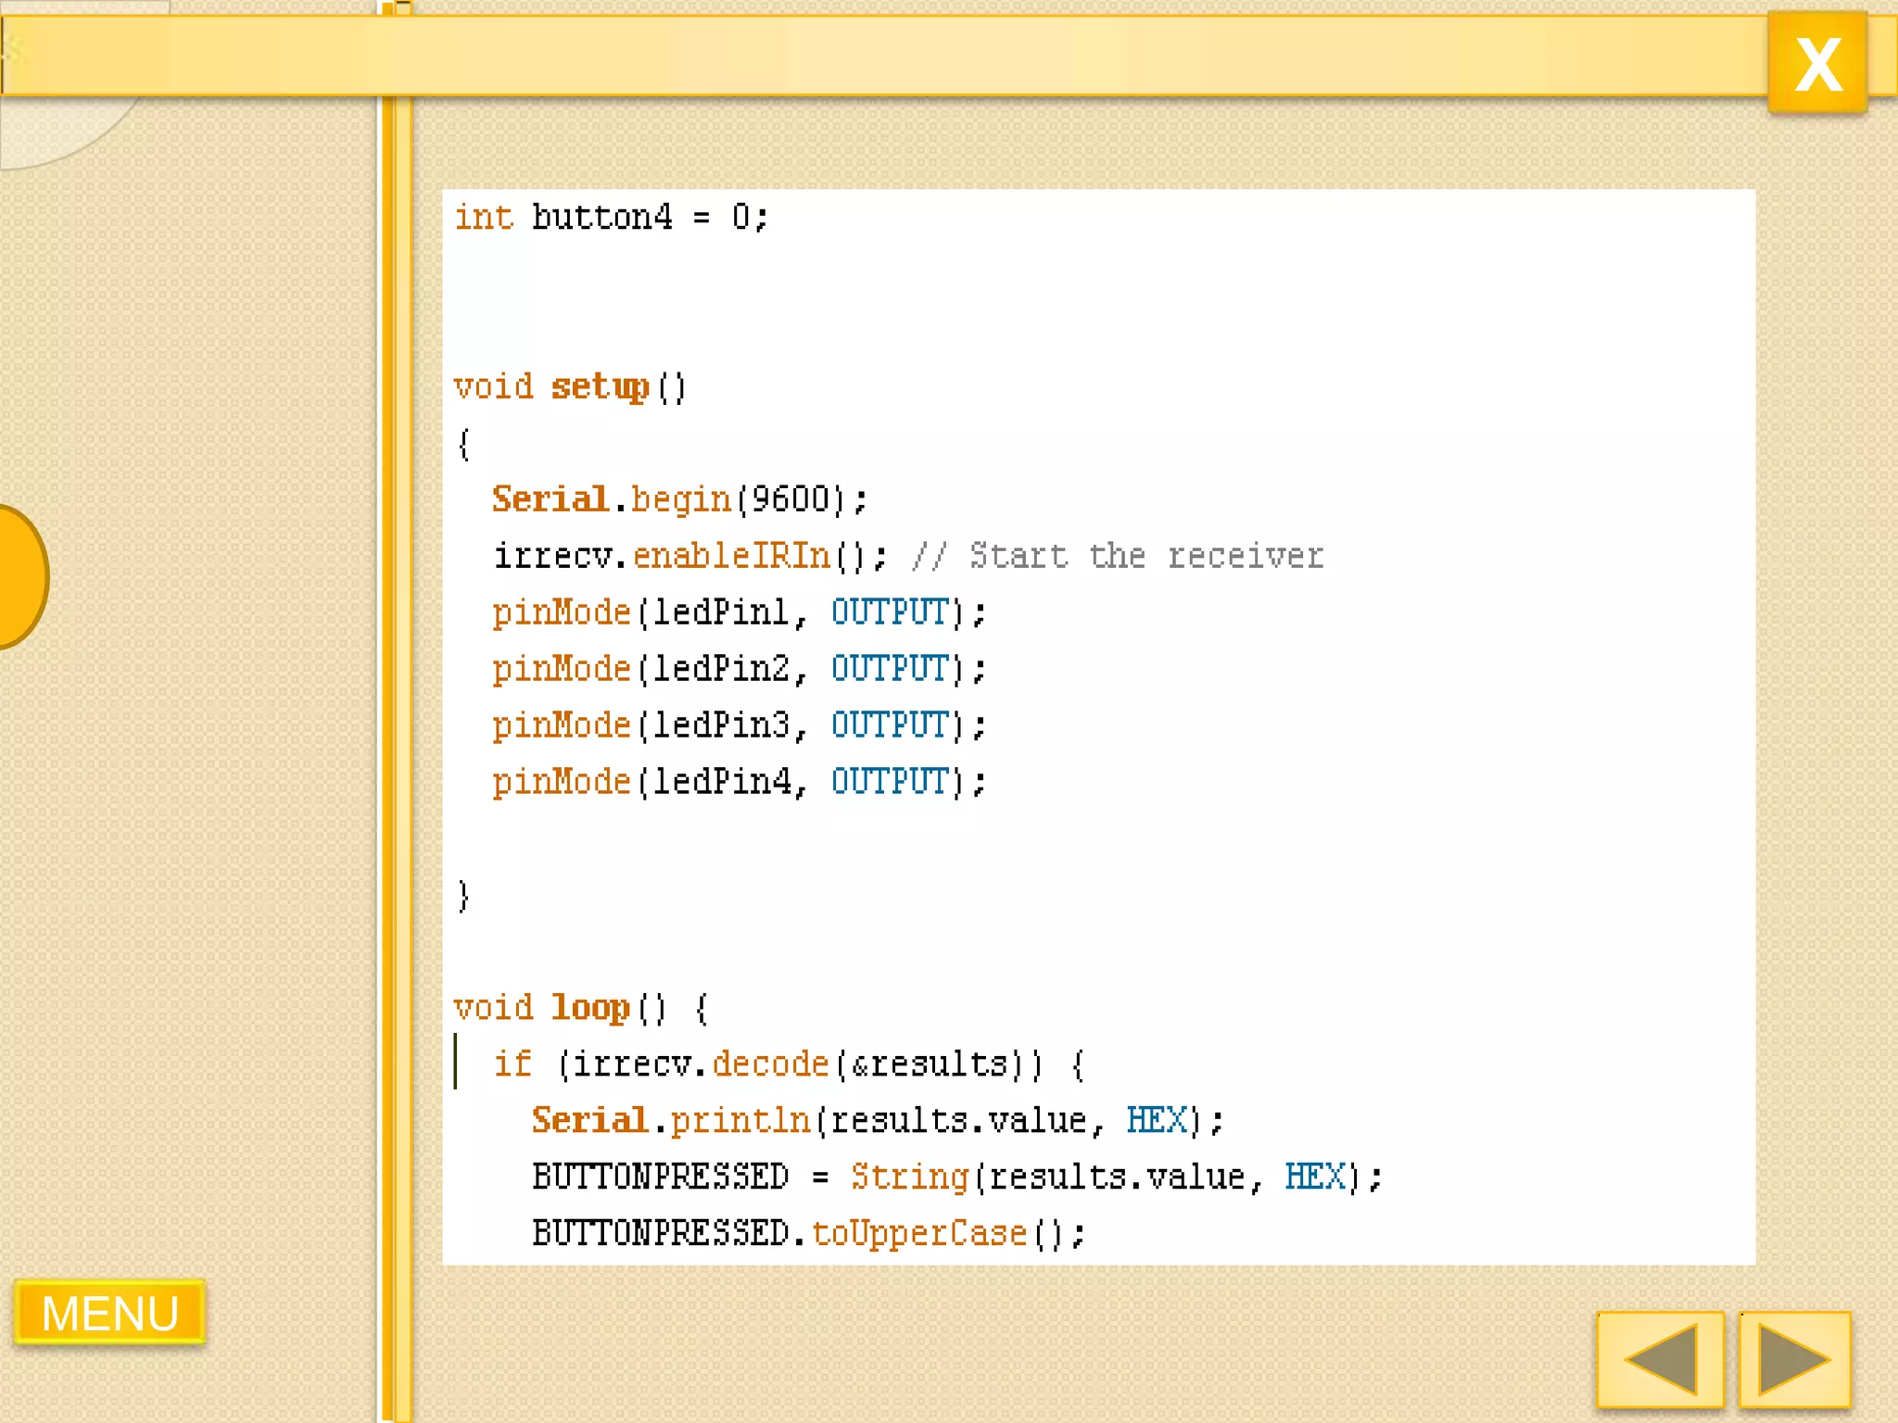Click the '// Start the receiver' comment
The width and height of the screenshot is (1898, 1423).
[1118, 557]
